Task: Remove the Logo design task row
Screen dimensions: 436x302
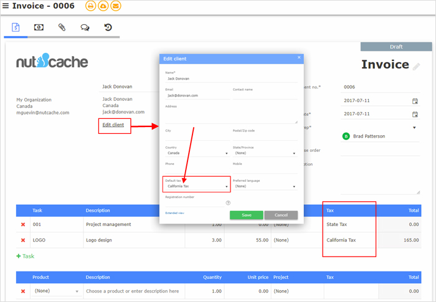Action: click(23, 240)
